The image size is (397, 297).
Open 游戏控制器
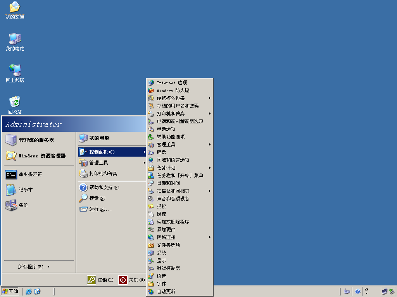180,268
